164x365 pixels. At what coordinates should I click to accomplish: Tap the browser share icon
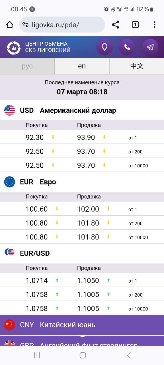pos(115,25)
